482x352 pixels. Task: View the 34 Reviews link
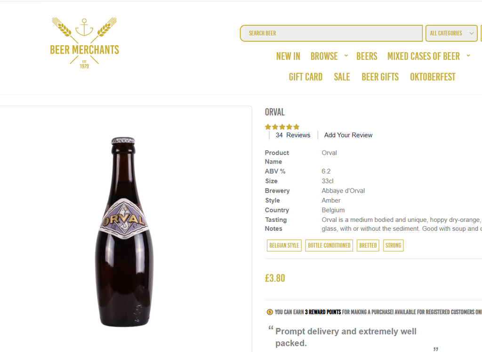(x=293, y=135)
